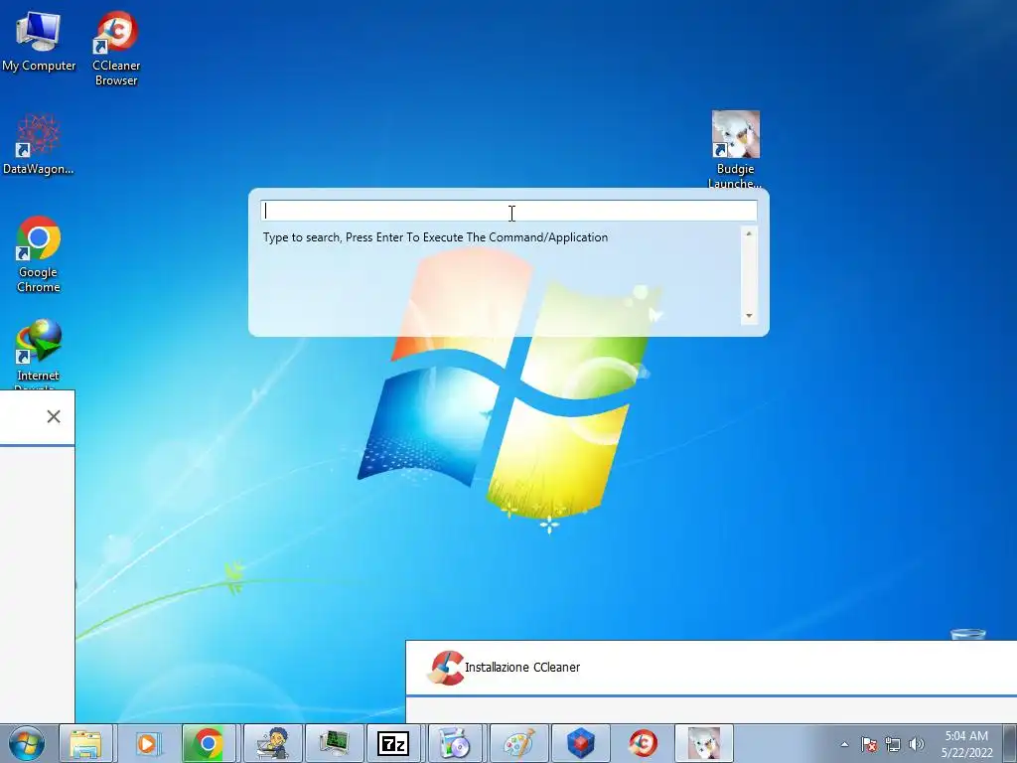The image size is (1017, 763).
Task: Open the green monitor taskbar app
Action: (334, 743)
